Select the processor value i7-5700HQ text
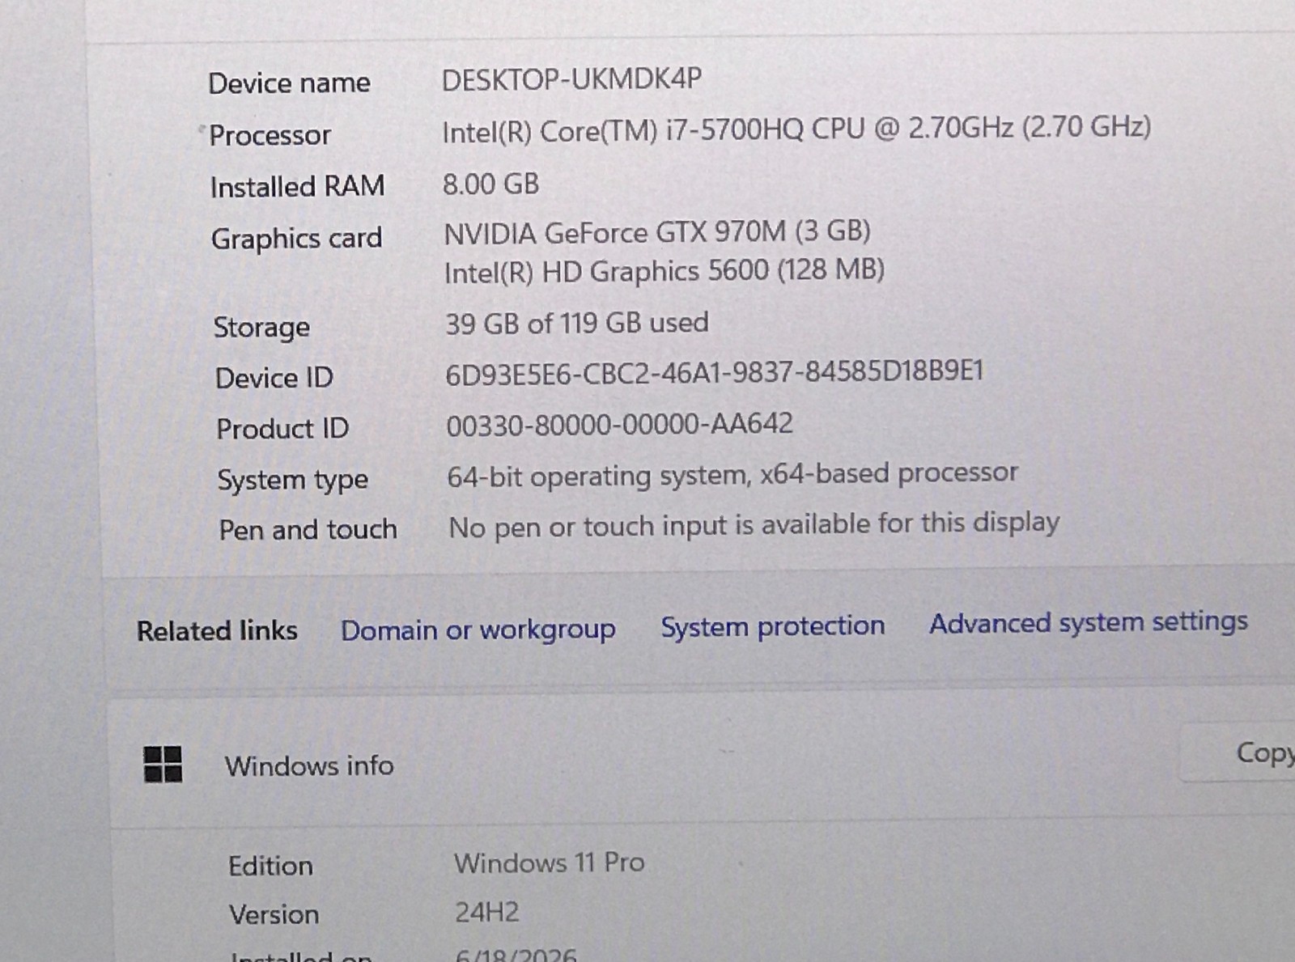 point(796,129)
